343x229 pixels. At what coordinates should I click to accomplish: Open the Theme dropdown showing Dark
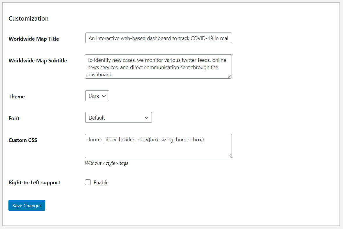97,95
